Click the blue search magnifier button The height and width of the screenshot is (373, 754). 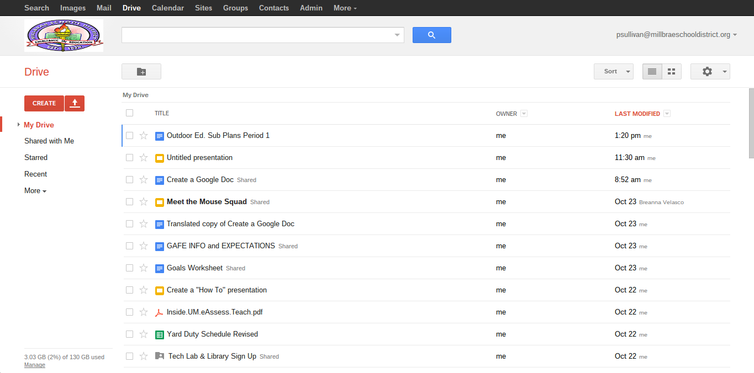(x=431, y=35)
